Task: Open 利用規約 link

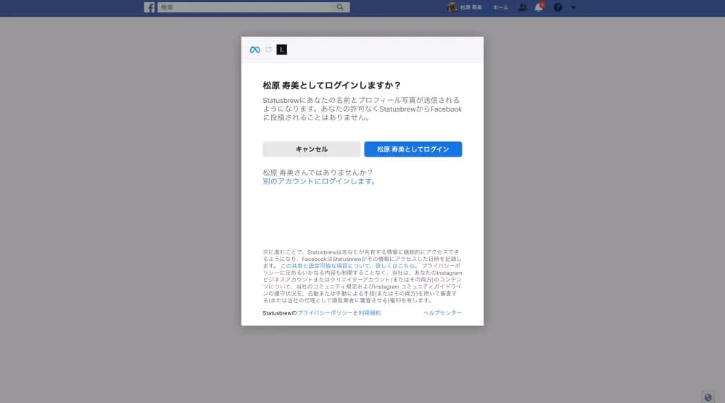Action: 370,313
